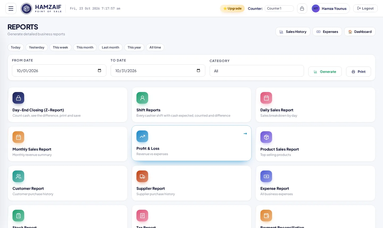
Task: Open the Customer Report people icon
Action: 18,176
